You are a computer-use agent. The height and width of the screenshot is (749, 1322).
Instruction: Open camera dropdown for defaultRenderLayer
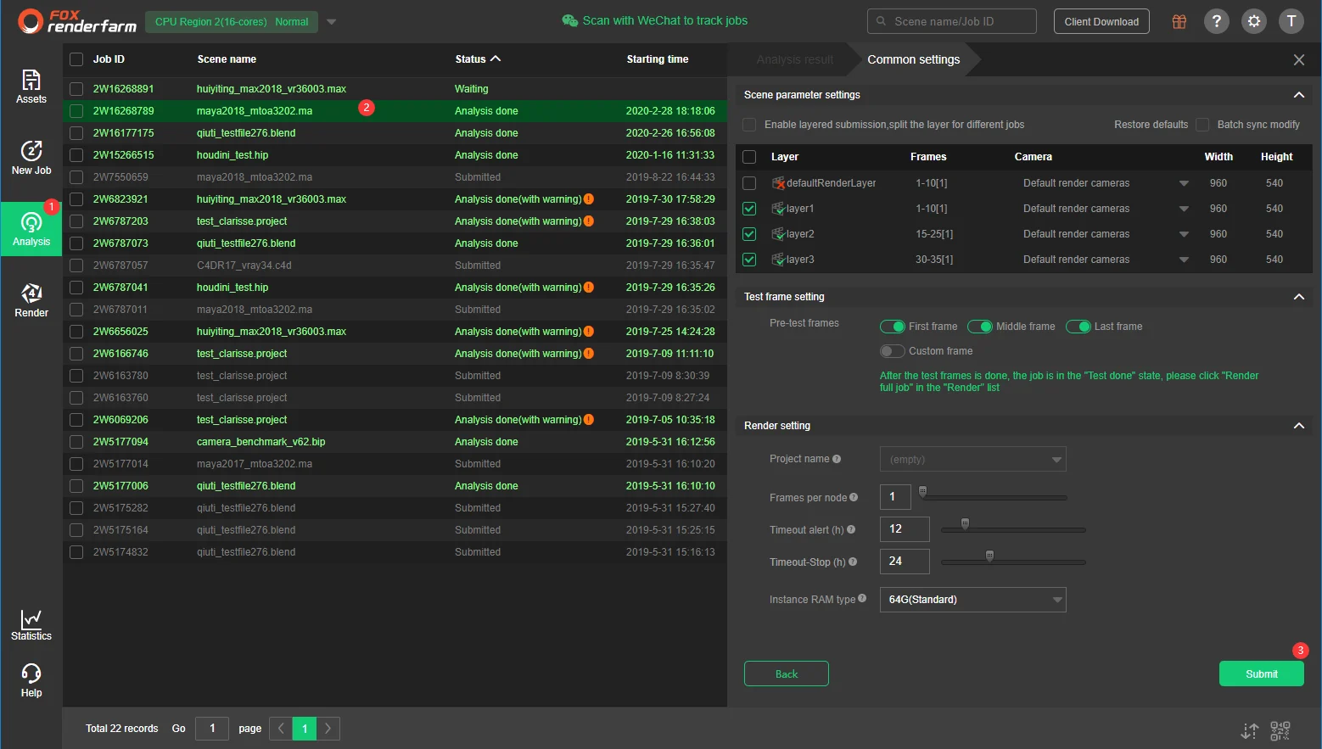(1184, 183)
